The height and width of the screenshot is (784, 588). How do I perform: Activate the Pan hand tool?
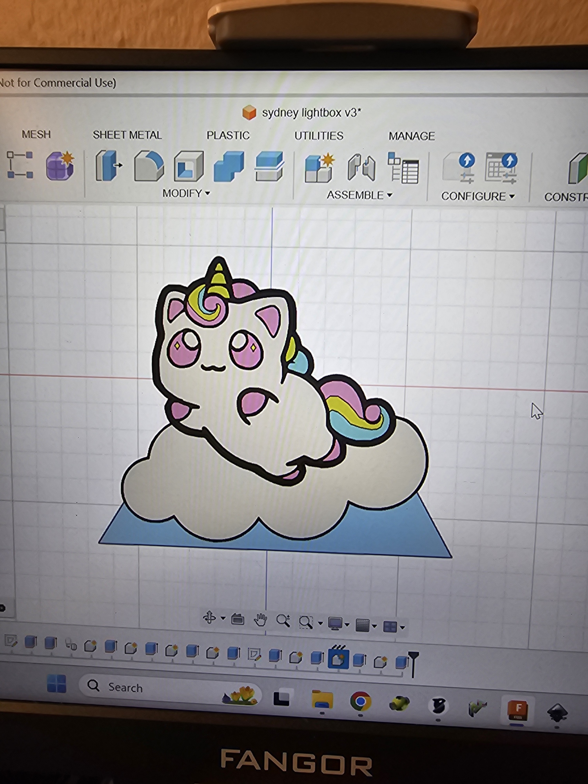pyautogui.click(x=260, y=620)
